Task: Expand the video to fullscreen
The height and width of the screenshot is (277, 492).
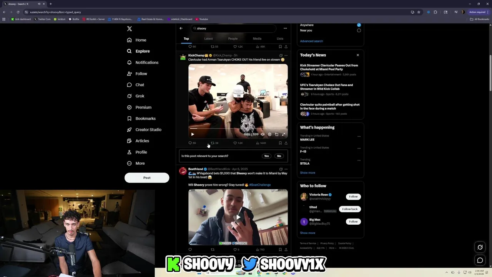Action: point(284,134)
